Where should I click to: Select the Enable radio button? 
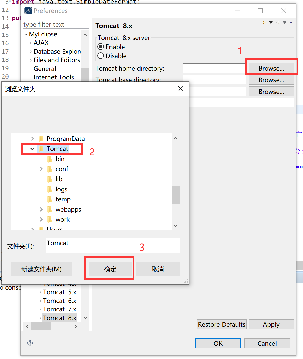(x=101, y=47)
